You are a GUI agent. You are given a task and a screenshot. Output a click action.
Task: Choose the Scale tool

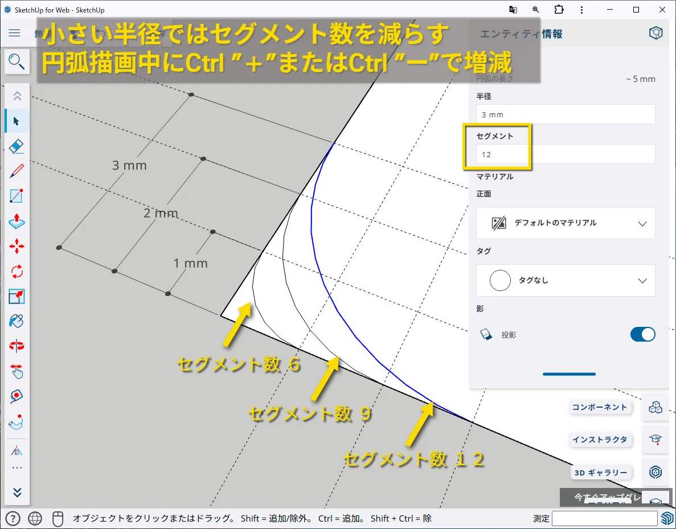(17, 297)
